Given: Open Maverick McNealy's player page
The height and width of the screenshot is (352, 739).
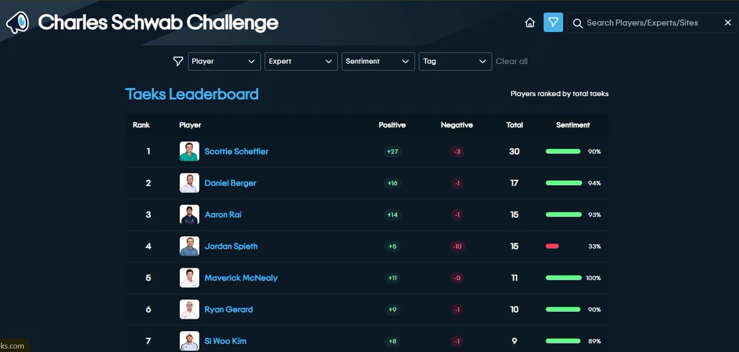Looking at the screenshot, I should click(241, 278).
